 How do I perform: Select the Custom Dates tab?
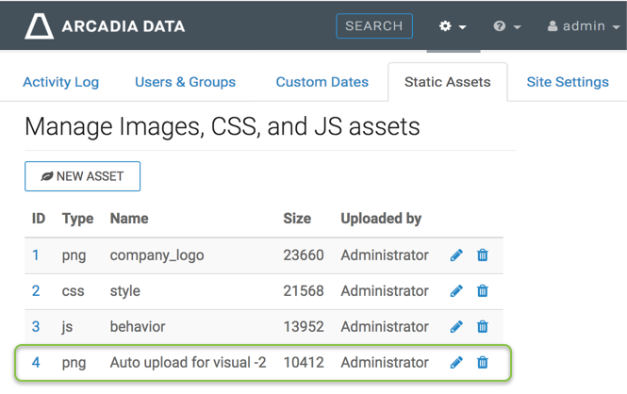pyautogui.click(x=322, y=82)
